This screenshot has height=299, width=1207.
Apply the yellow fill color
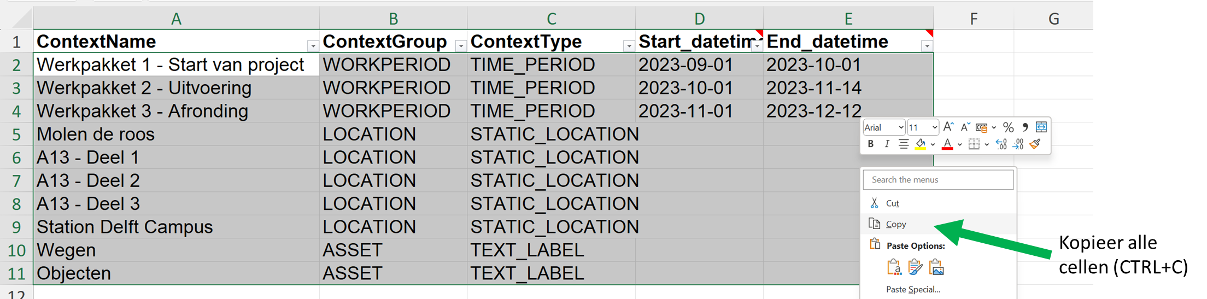(921, 144)
